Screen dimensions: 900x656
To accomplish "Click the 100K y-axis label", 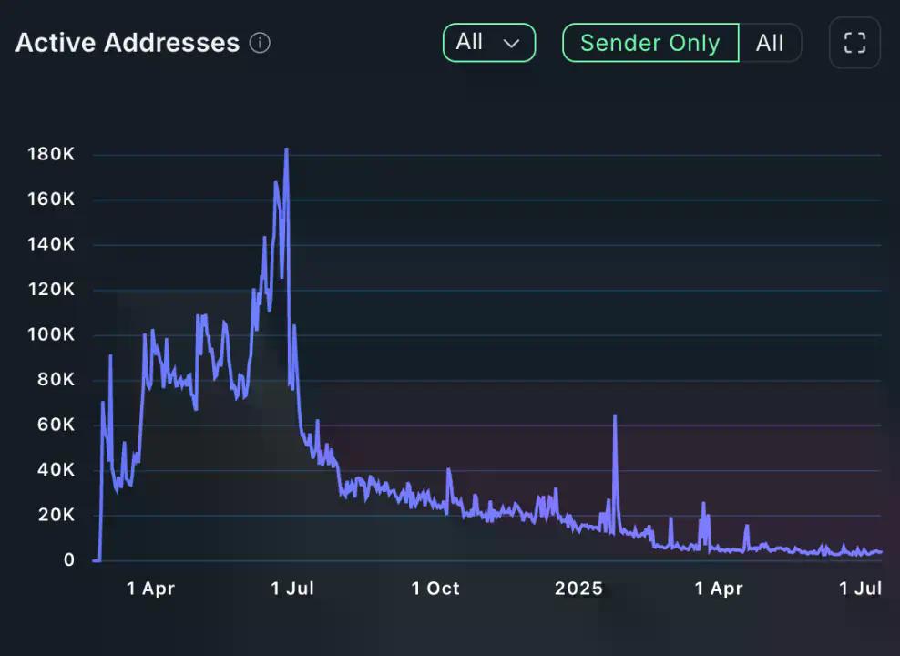I will (51, 334).
